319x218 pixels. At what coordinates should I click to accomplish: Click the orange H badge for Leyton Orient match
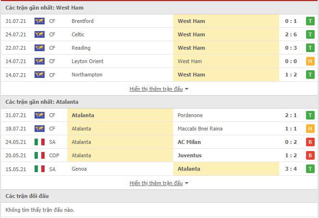pos(310,61)
